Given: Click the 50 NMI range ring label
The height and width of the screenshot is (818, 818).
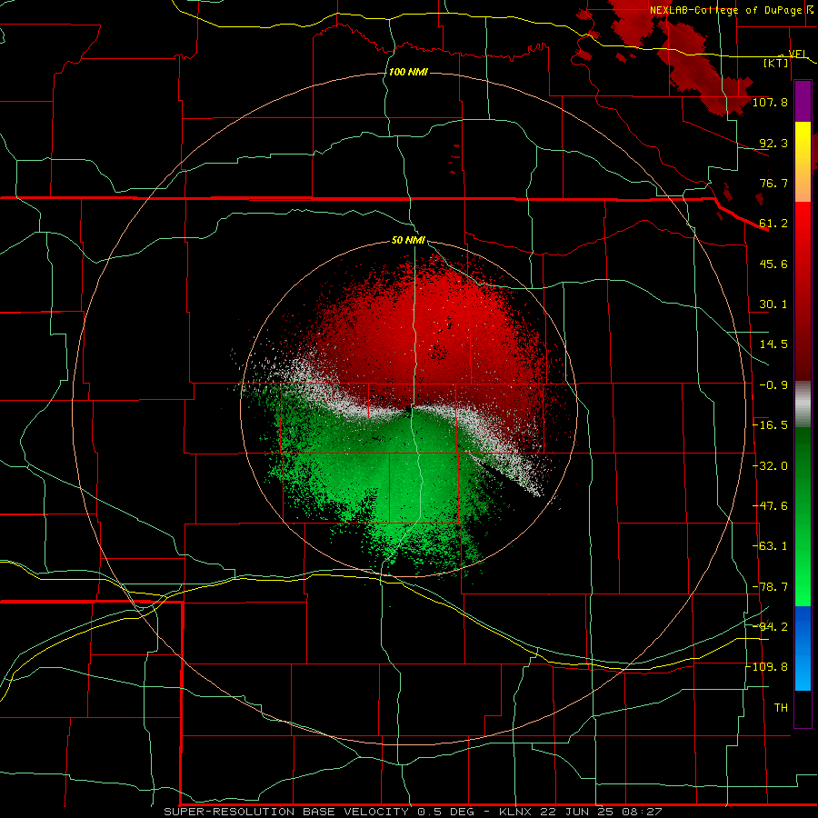Looking at the screenshot, I should pos(408,240).
